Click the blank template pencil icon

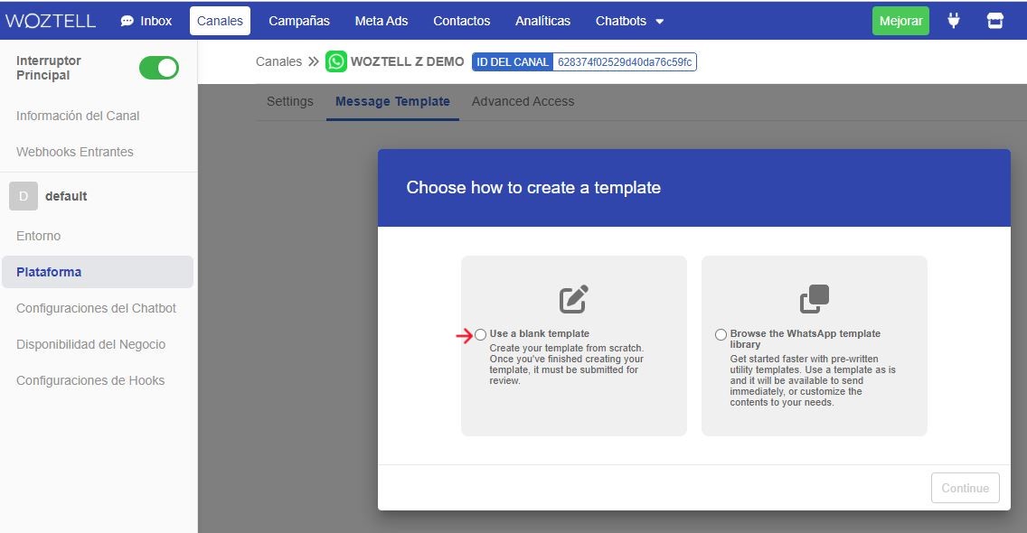pyautogui.click(x=574, y=299)
